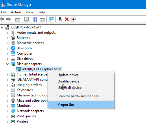Screen dimensions: 146x124
Task: Click the Display adapters icon
Action: pos(13,64)
